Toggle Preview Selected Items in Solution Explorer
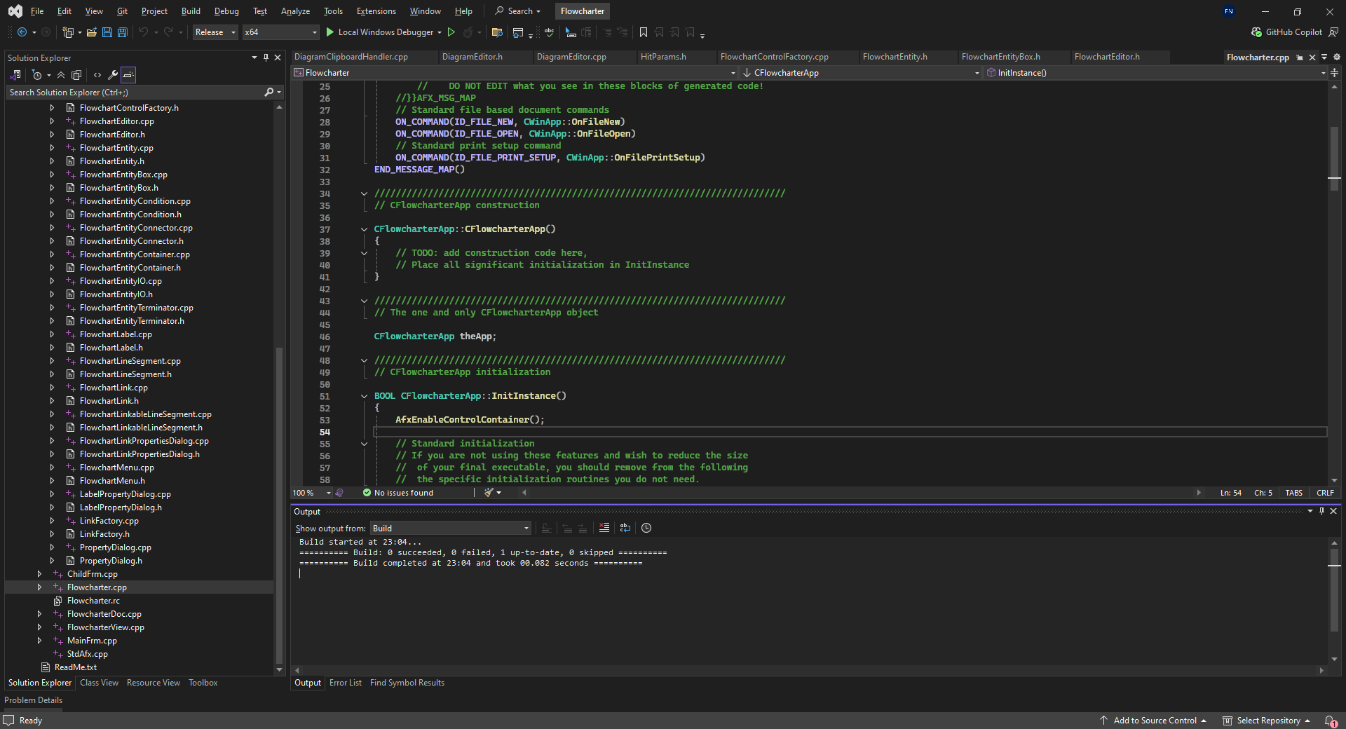The image size is (1346, 729). pos(128,75)
